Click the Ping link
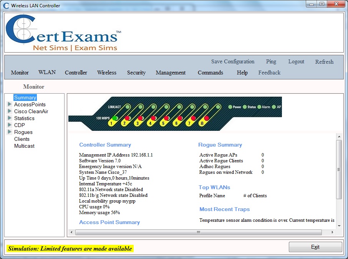348x259 pixels. point(271,61)
